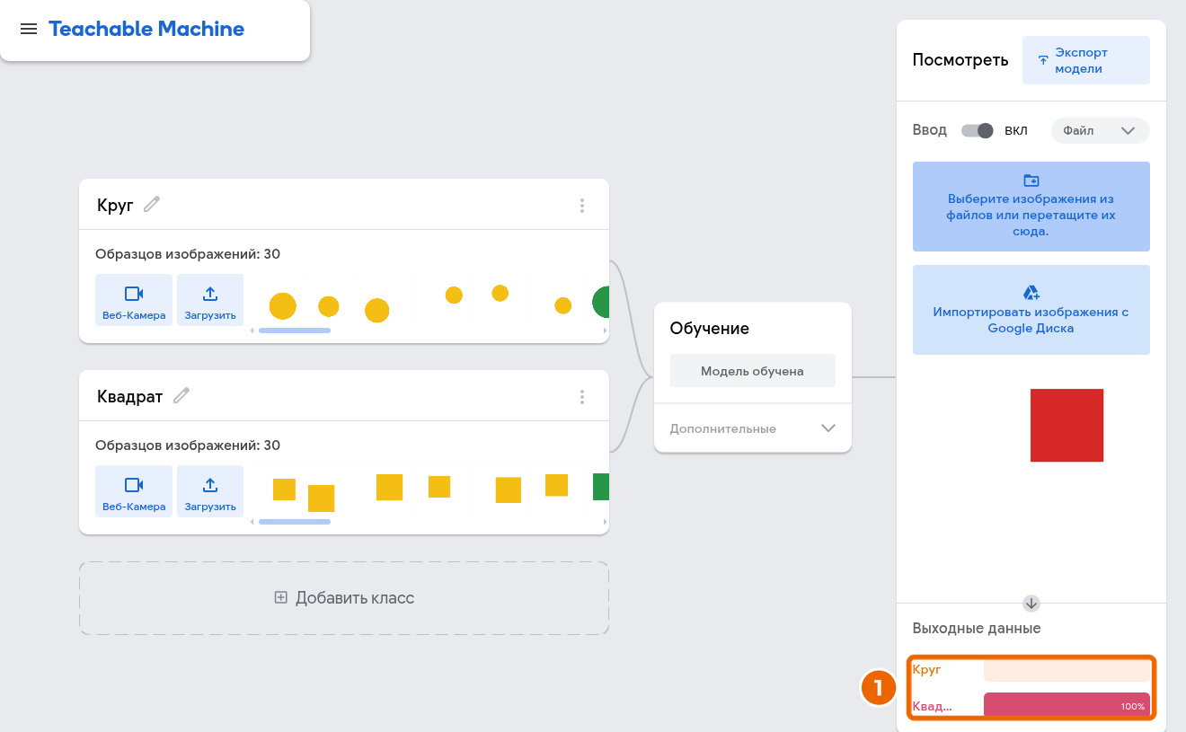Screen dimensions: 1186x732
Task: Click the down-arrow circle above Выходные данные
Action: (1031, 603)
